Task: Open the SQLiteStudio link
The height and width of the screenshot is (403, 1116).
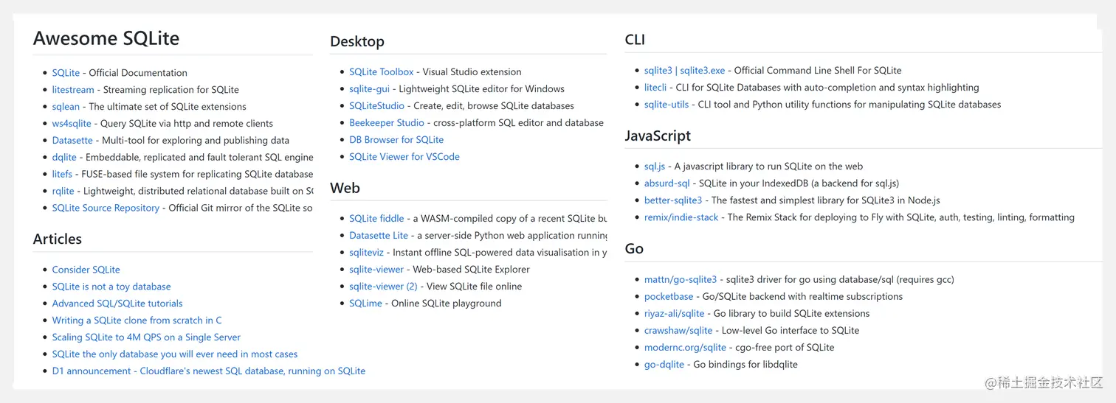Action: pyautogui.click(x=377, y=106)
